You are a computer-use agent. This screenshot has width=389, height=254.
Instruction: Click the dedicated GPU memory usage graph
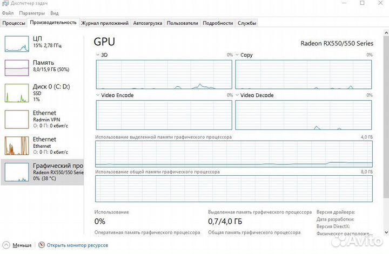click(x=234, y=154)
